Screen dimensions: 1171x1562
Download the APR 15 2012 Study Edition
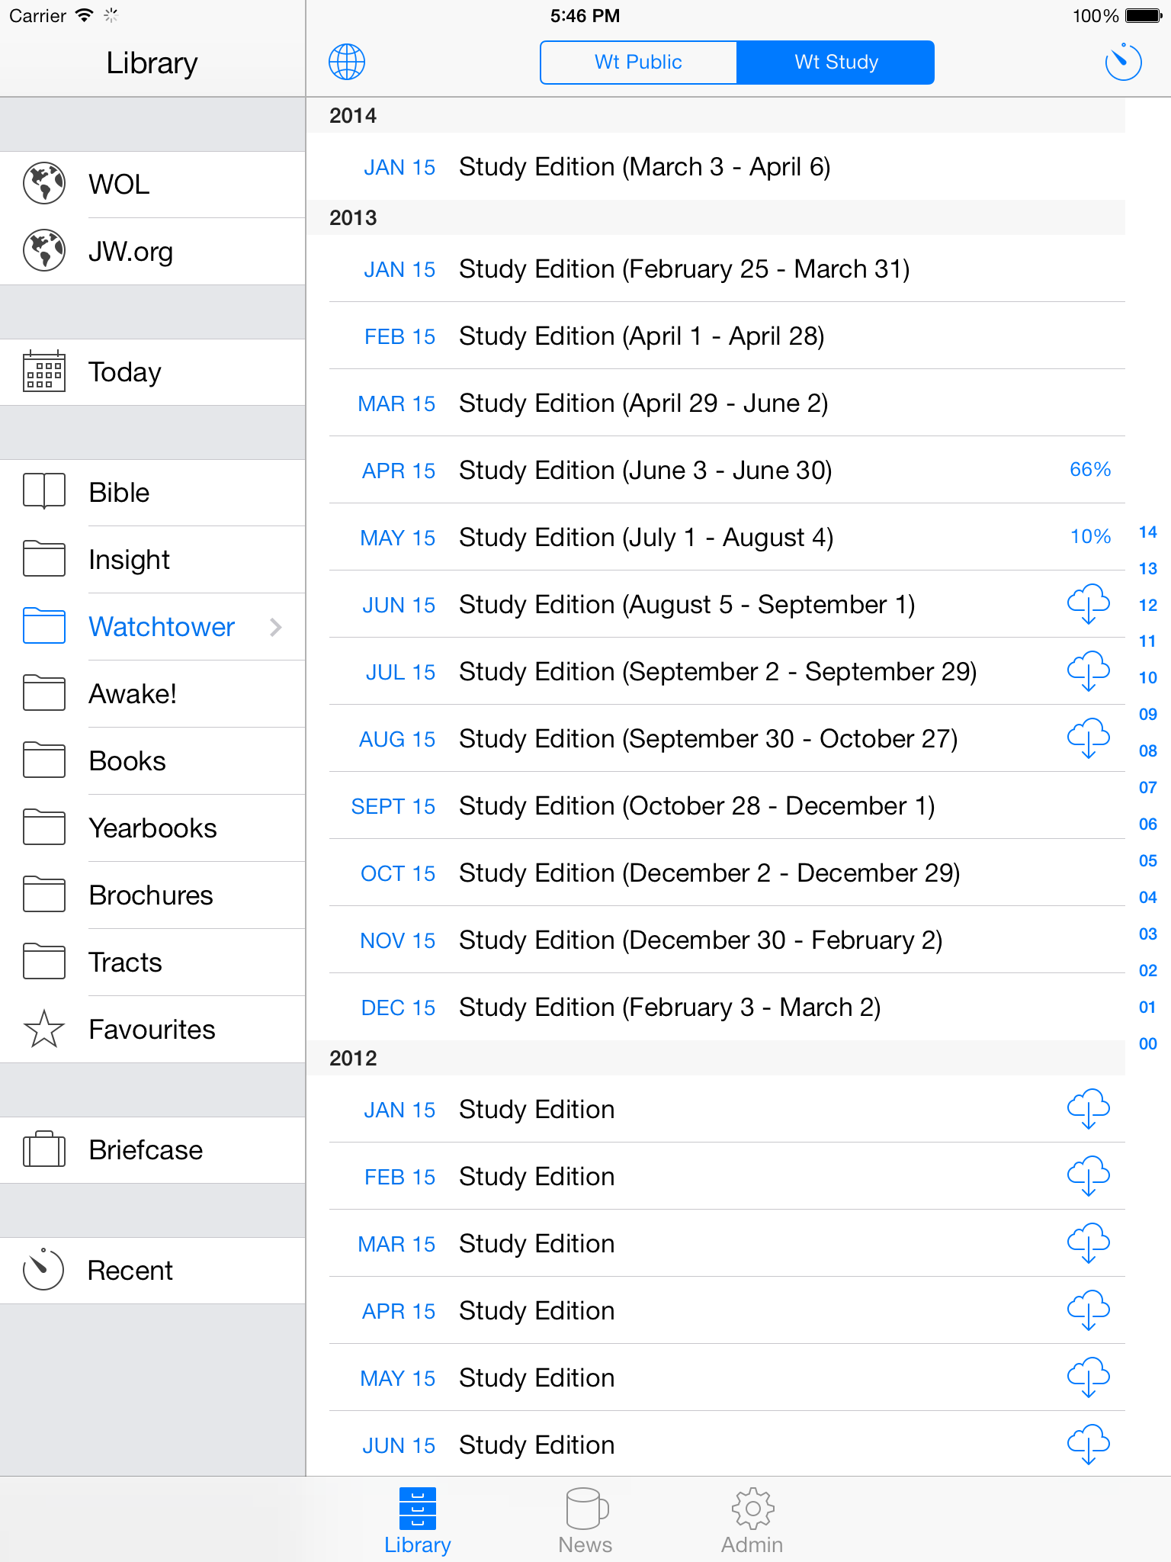(1089, 1311)
